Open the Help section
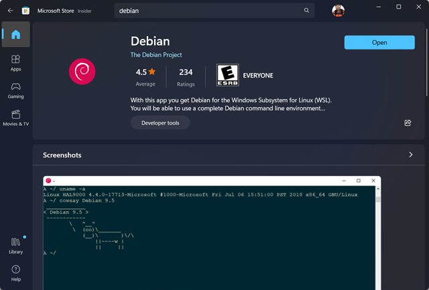Image resolution: width=429 pixels, height=290 pixels. click(x=16, y=273)
